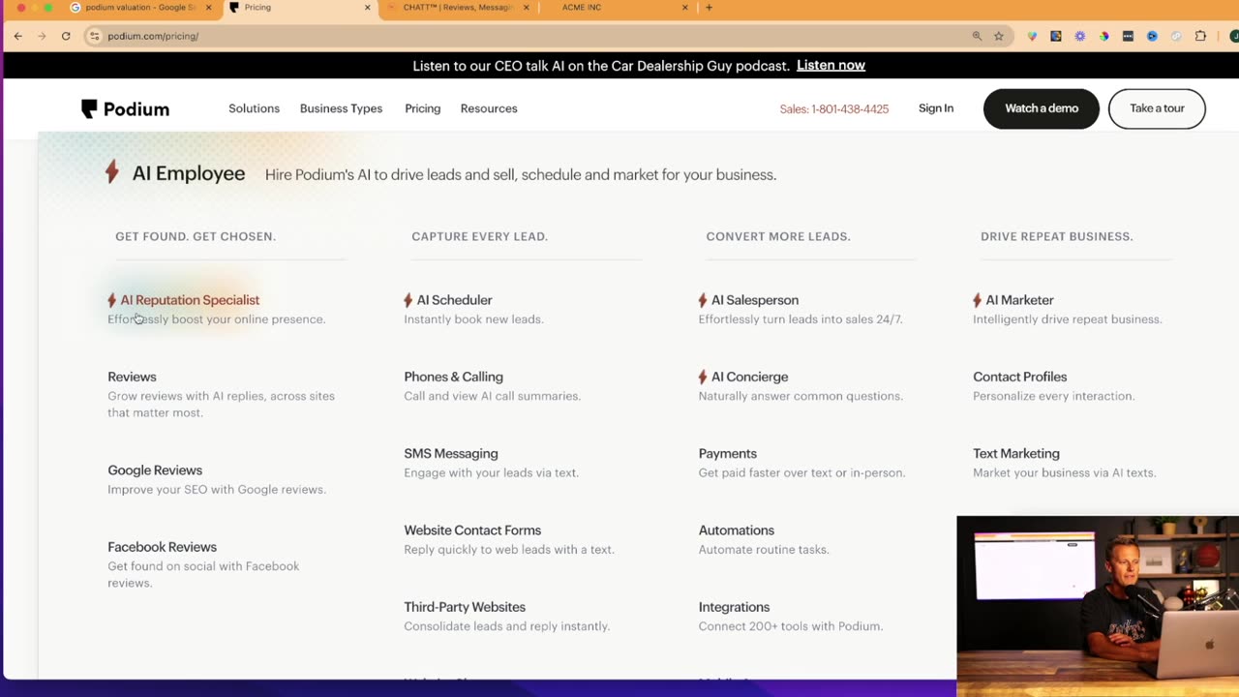Reload the Podium pricing page
The width and height of the screenshot is (1239, 697).
click(66, 36)
